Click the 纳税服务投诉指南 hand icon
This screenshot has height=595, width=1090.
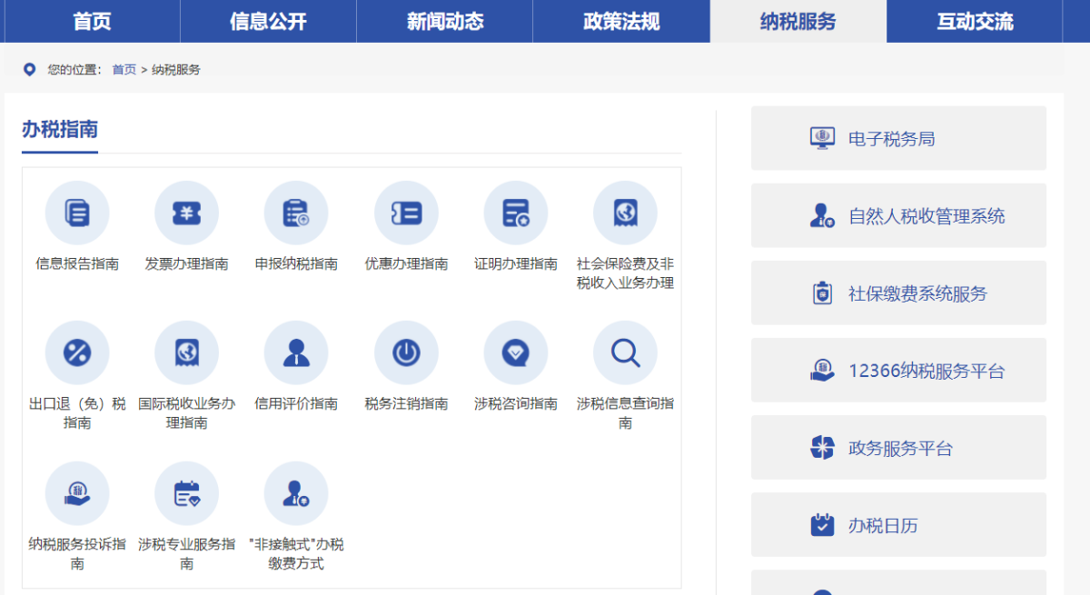77,493
